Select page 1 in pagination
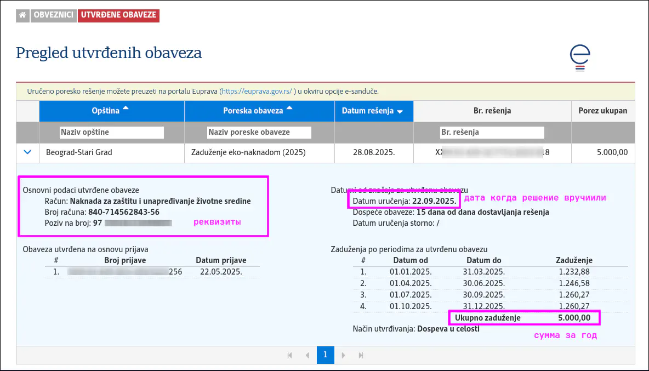This screenshot has height=371, width=649. coord(325,355)
